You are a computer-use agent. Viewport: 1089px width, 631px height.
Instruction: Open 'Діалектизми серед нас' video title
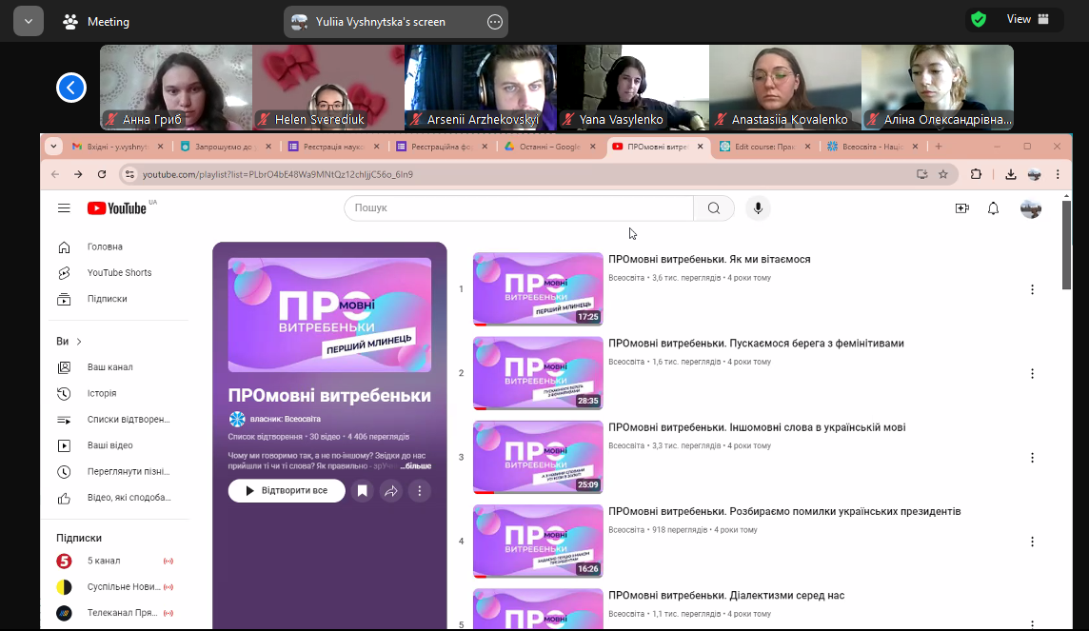tap(726, 596)
